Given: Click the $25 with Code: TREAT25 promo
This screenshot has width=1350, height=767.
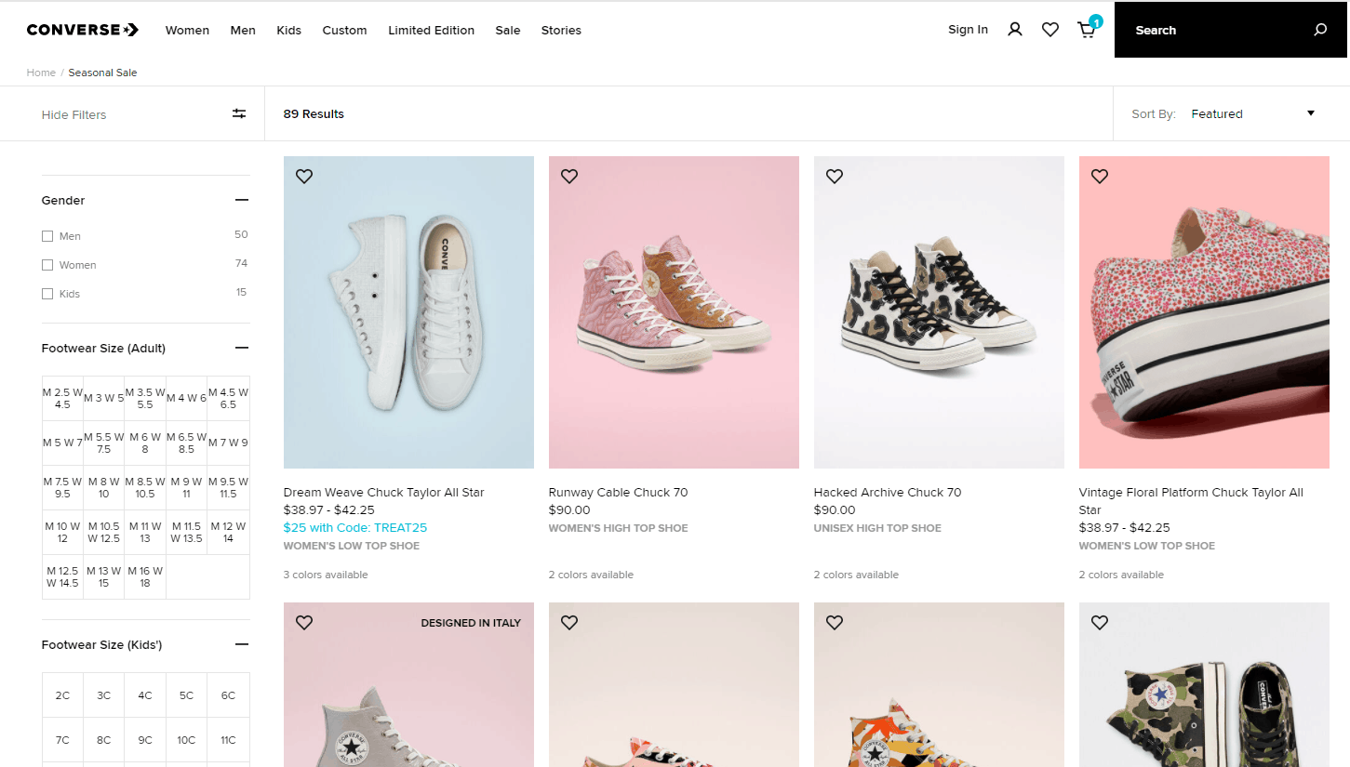Looking at the screenshot, I should (355, 527).
